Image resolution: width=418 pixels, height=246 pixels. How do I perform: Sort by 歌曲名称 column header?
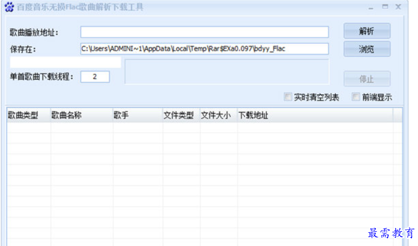(82, 115)
